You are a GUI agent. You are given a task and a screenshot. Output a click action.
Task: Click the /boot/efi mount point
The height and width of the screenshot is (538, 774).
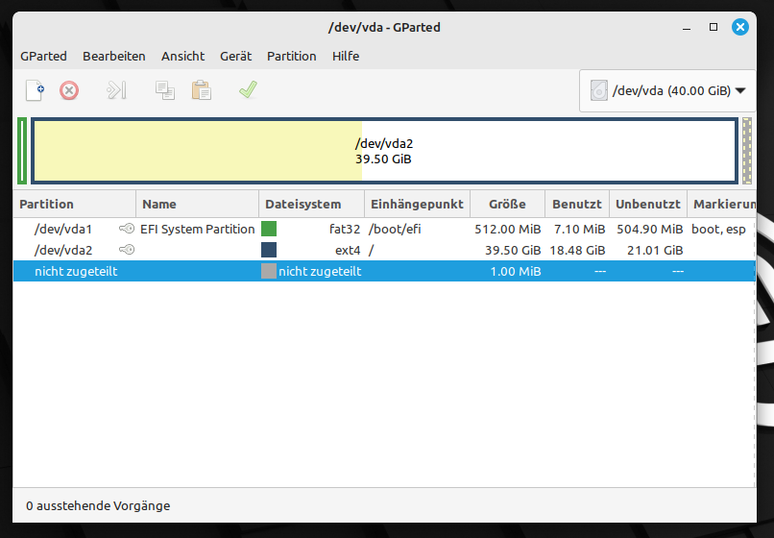click(395, 230)
